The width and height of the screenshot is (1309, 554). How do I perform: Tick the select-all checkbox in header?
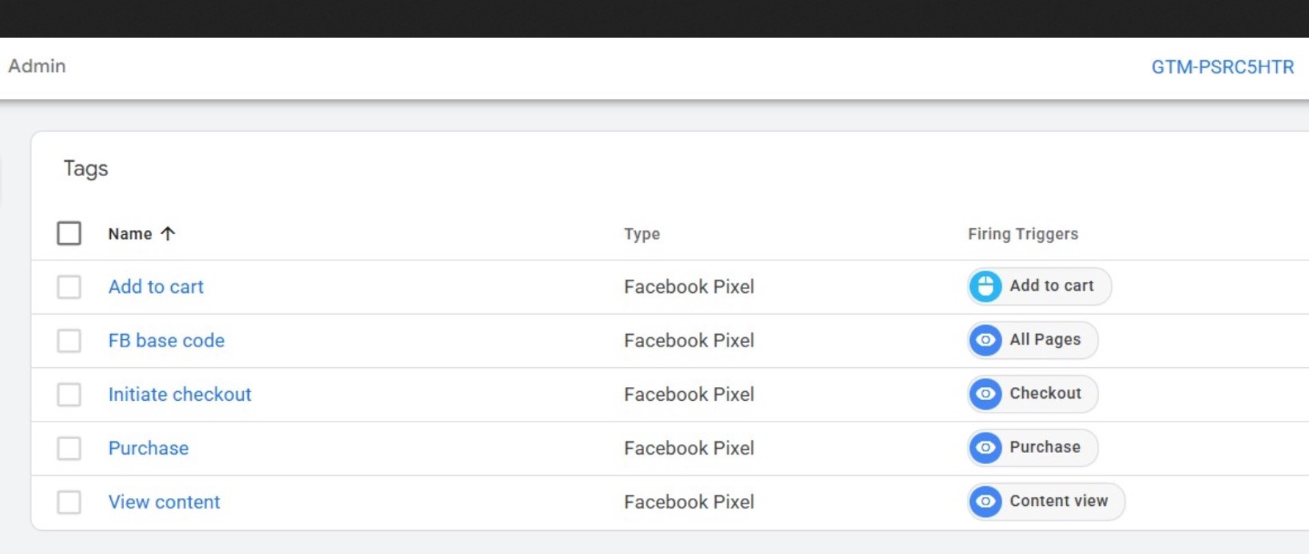69,233
